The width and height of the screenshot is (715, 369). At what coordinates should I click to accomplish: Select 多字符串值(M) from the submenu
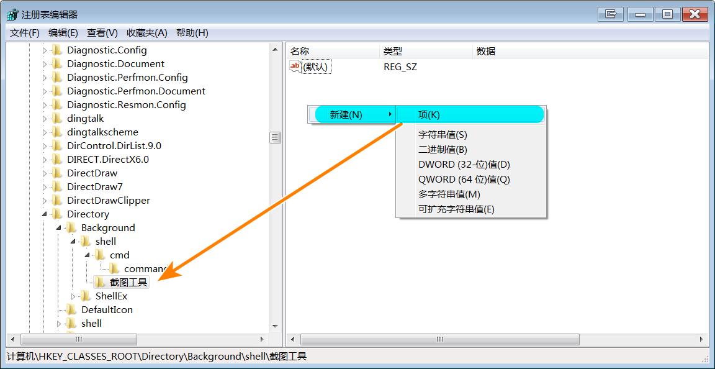tap(470, 194)
